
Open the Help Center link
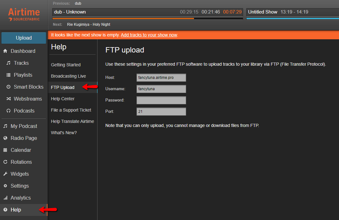(x=63, y=99)
